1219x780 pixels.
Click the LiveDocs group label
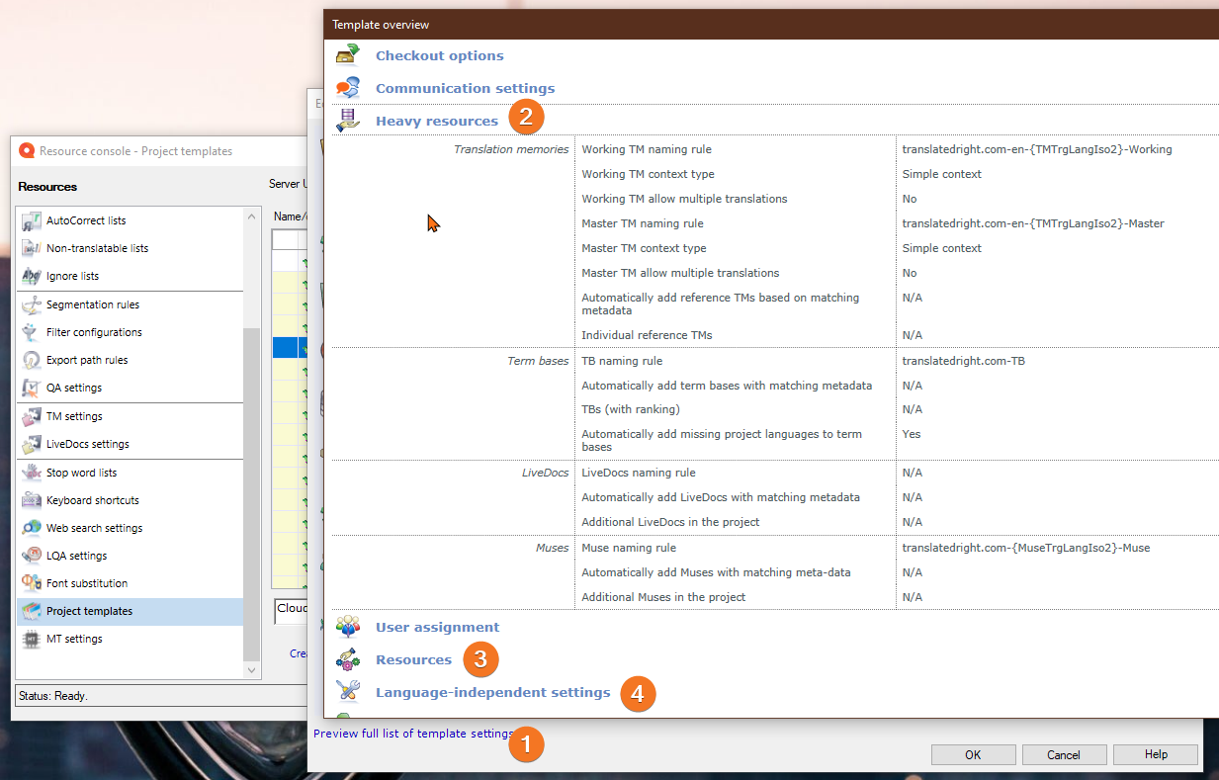tap(546, 473)
